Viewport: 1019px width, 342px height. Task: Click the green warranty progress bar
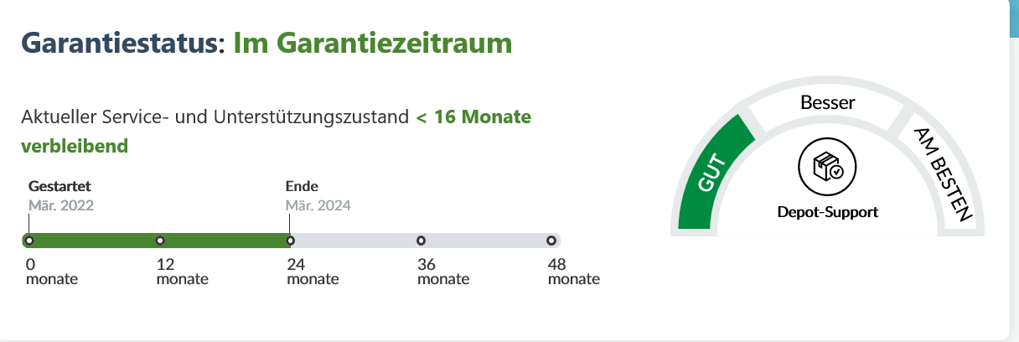point(157,241)
